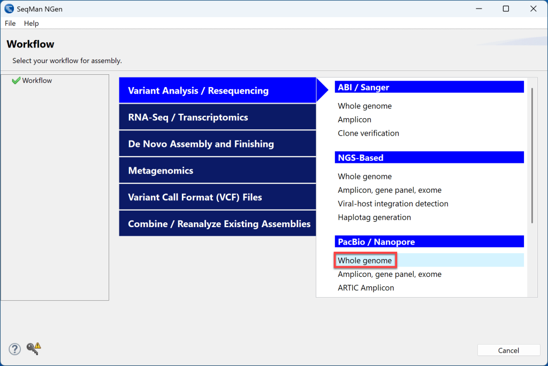This screenshot has height=366, width=548.
Task: Choose Amplicon under ABI / Sanger
Action: pyautogui.click(x=354, y=120)
